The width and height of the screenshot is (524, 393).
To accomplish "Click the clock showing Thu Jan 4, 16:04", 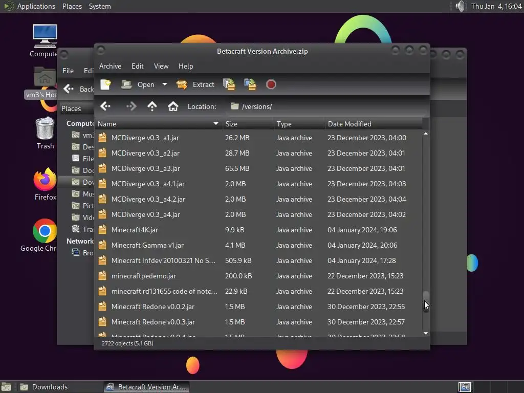I will (496, 6).
